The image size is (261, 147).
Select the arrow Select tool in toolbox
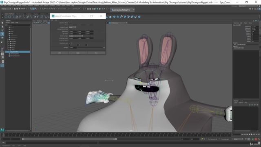(2, 22)
